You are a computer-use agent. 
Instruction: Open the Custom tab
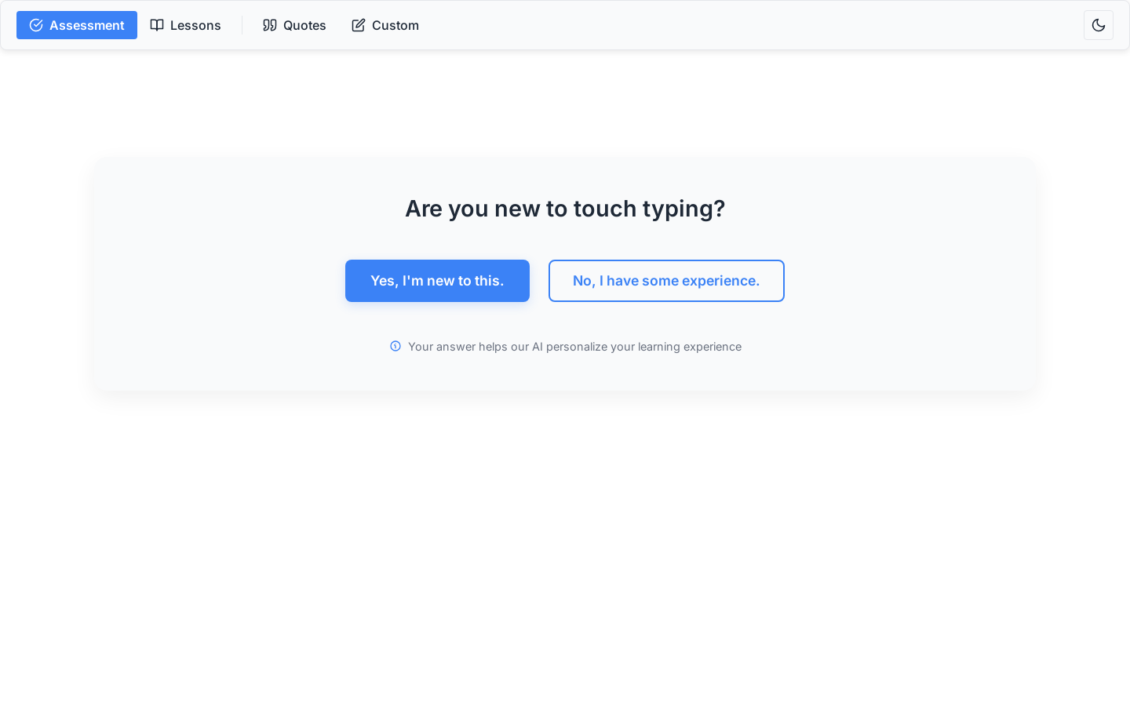385,25
